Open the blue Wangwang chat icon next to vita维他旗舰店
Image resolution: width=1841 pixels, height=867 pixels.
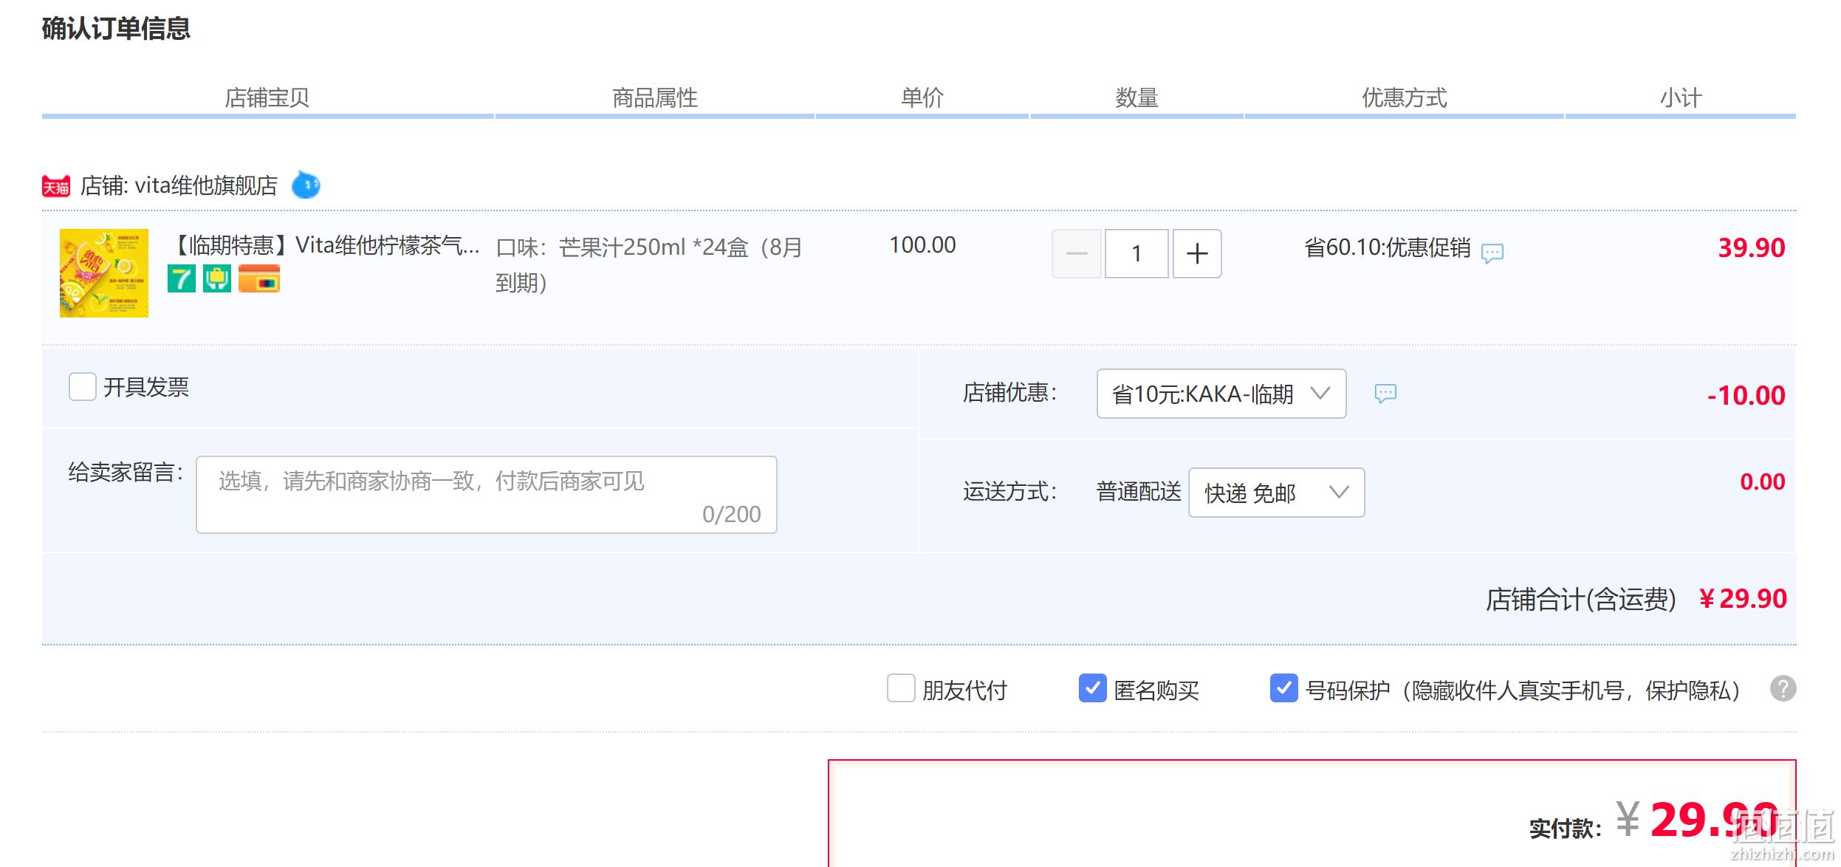pyautogui.click(x=306, y=185)
